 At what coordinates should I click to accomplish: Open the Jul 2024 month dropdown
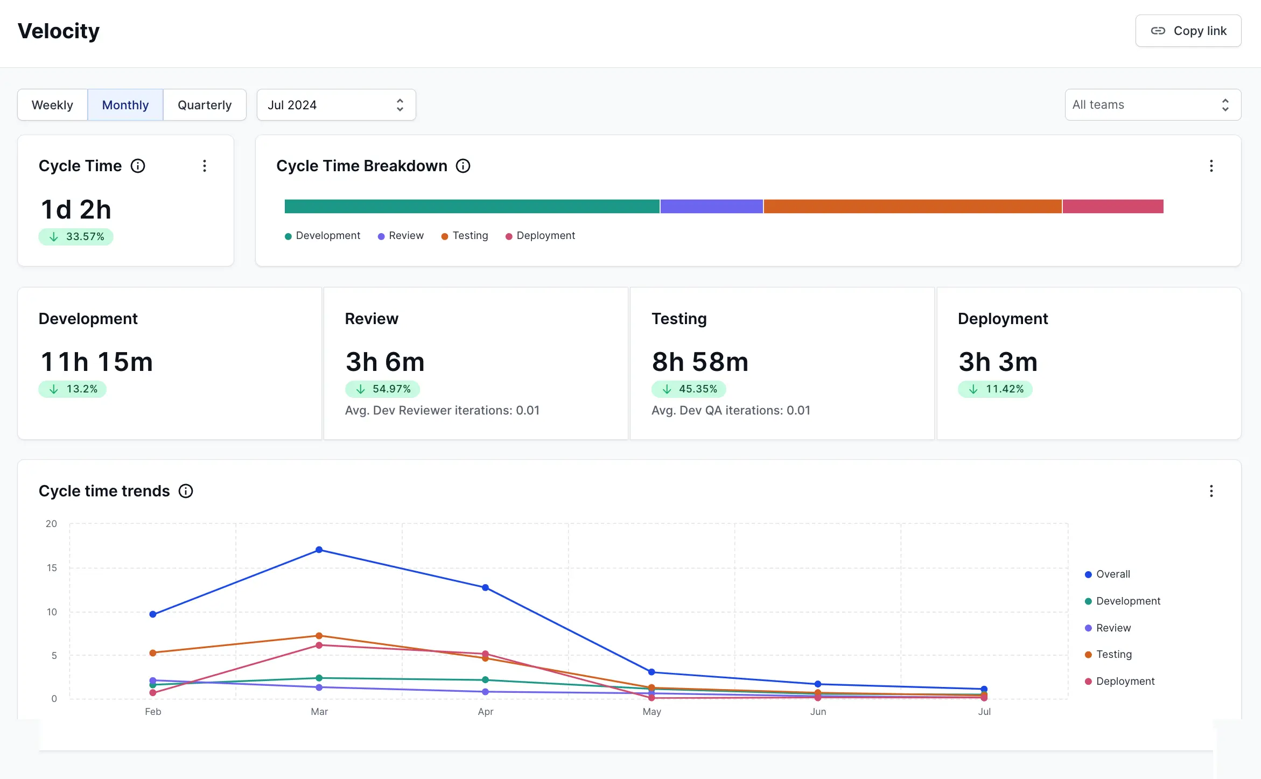click(335, 105)
